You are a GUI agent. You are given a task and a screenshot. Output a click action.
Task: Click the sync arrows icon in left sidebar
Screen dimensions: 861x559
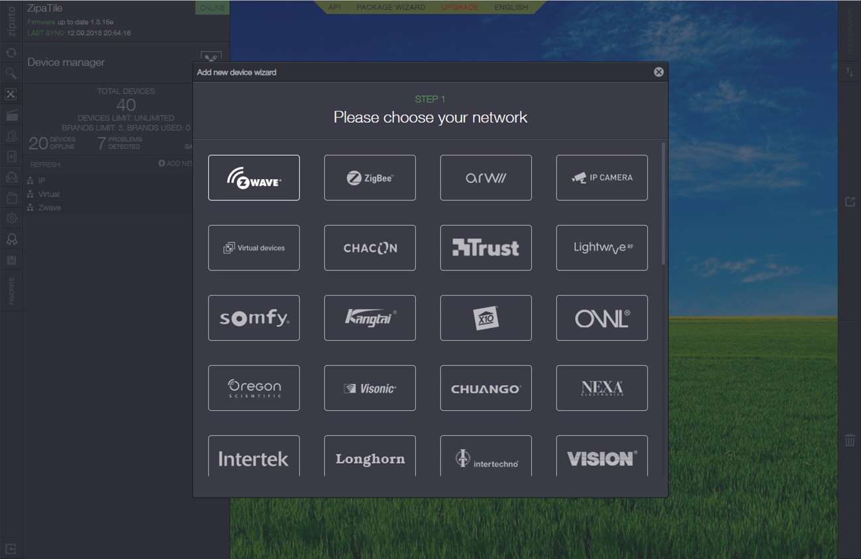coord(11,53)
